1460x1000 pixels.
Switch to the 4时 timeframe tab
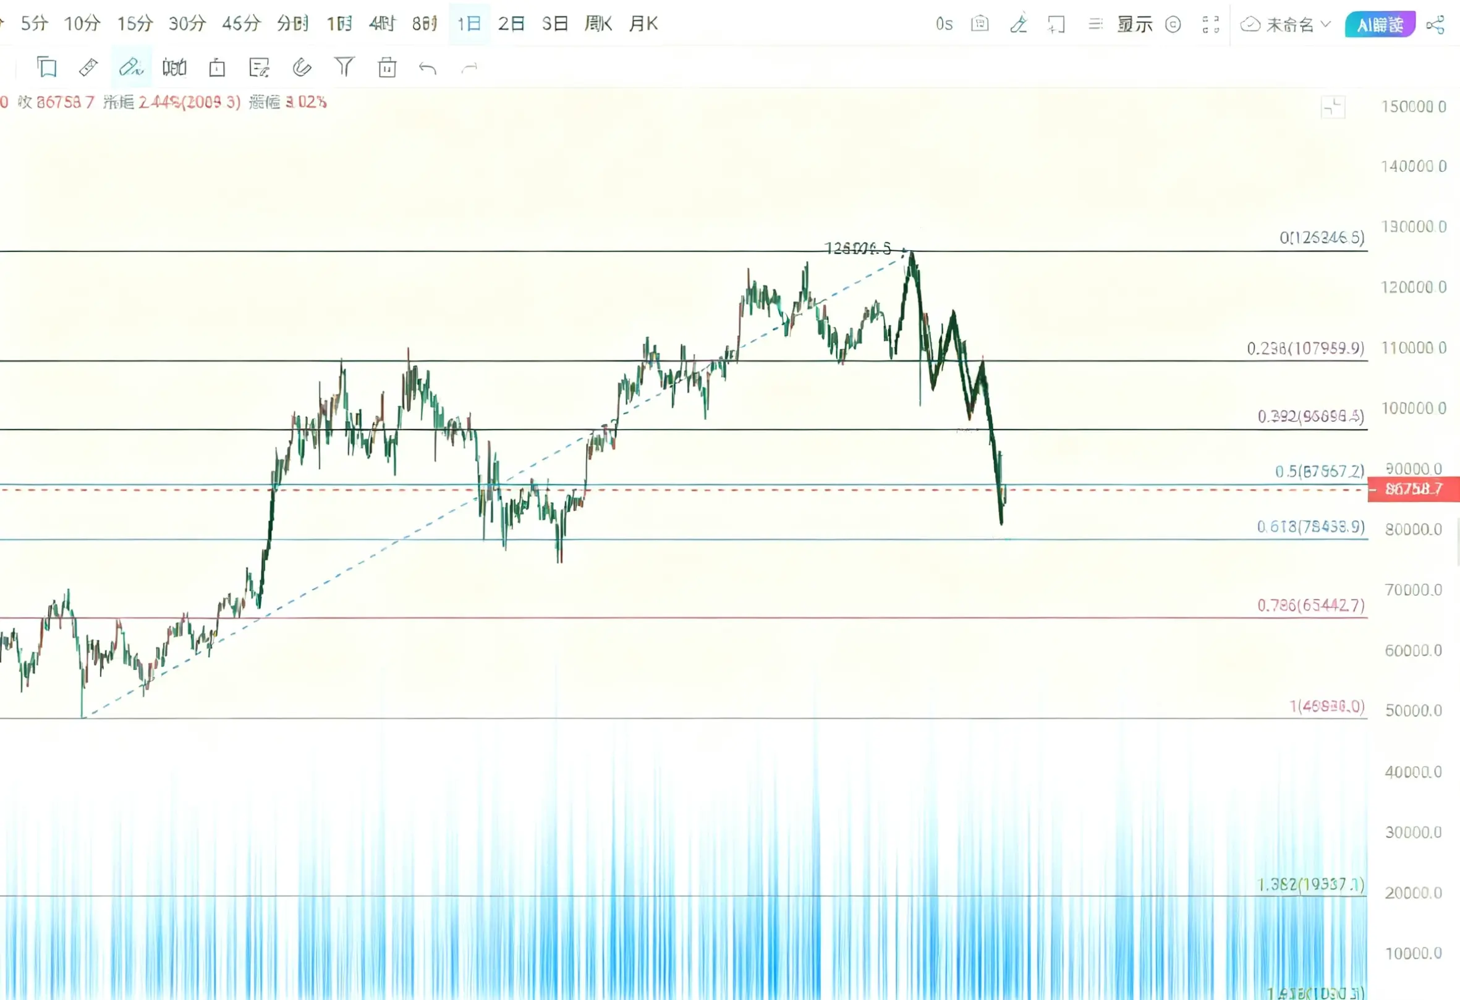pos(381,24)
